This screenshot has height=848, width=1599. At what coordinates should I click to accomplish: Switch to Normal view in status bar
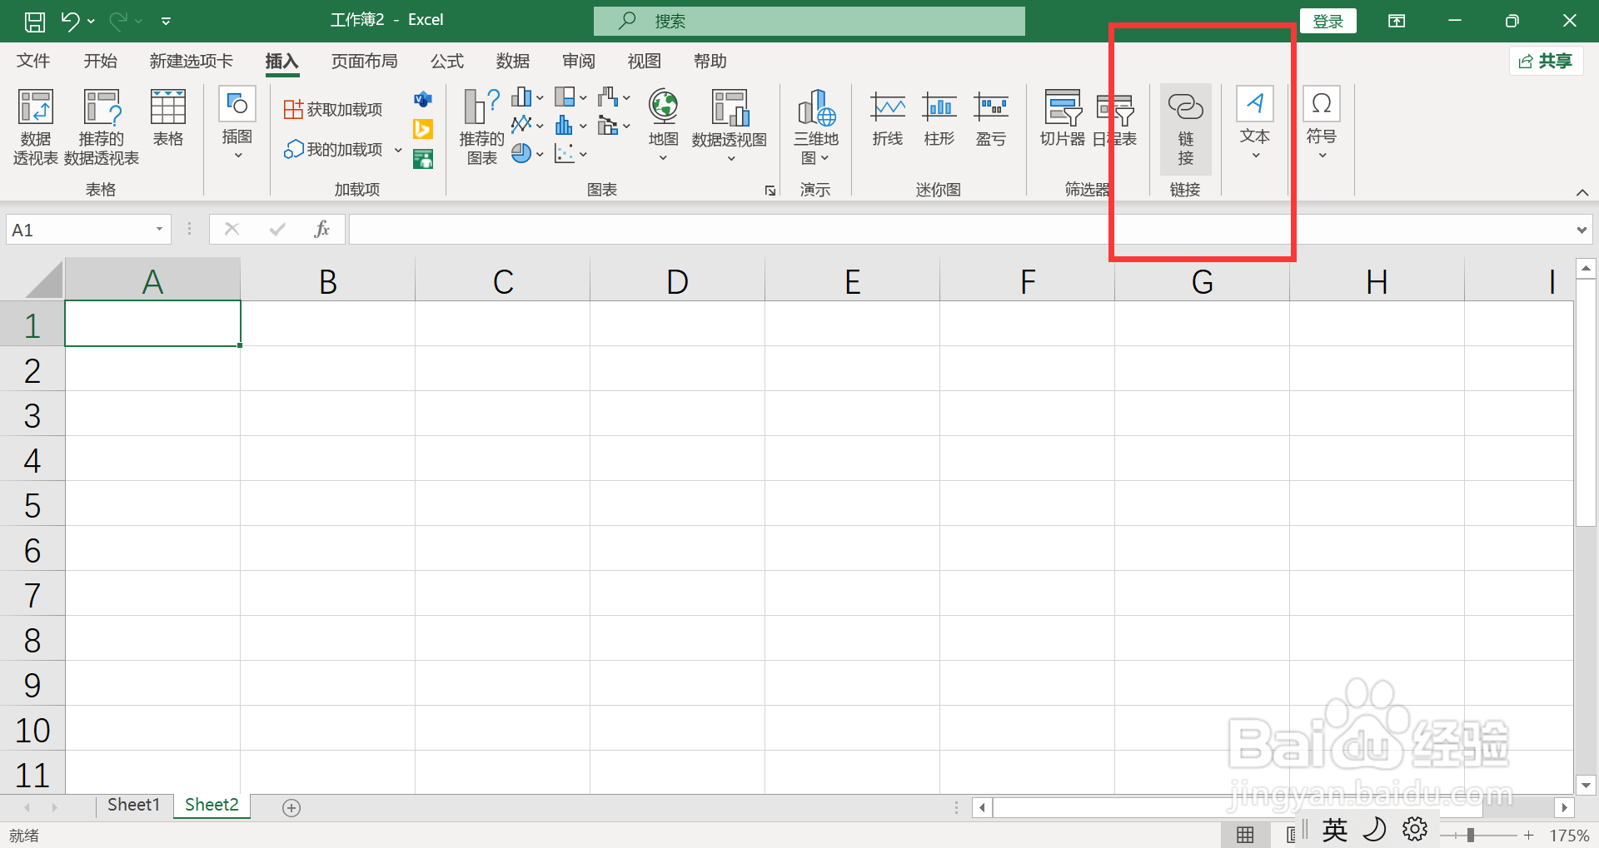(1245, 835)
